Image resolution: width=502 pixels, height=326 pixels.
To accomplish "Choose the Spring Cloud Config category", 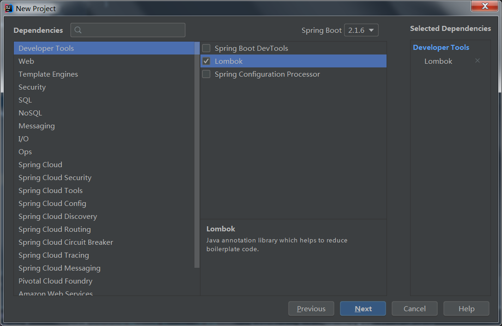I will pyautogui.click(x=104, y=203).
